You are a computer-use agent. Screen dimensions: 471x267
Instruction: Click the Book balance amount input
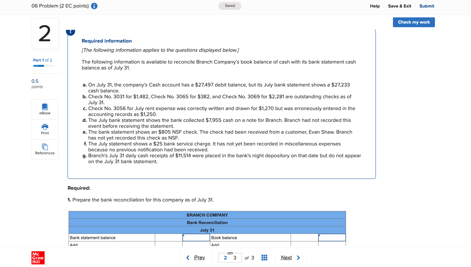[332, 238]
